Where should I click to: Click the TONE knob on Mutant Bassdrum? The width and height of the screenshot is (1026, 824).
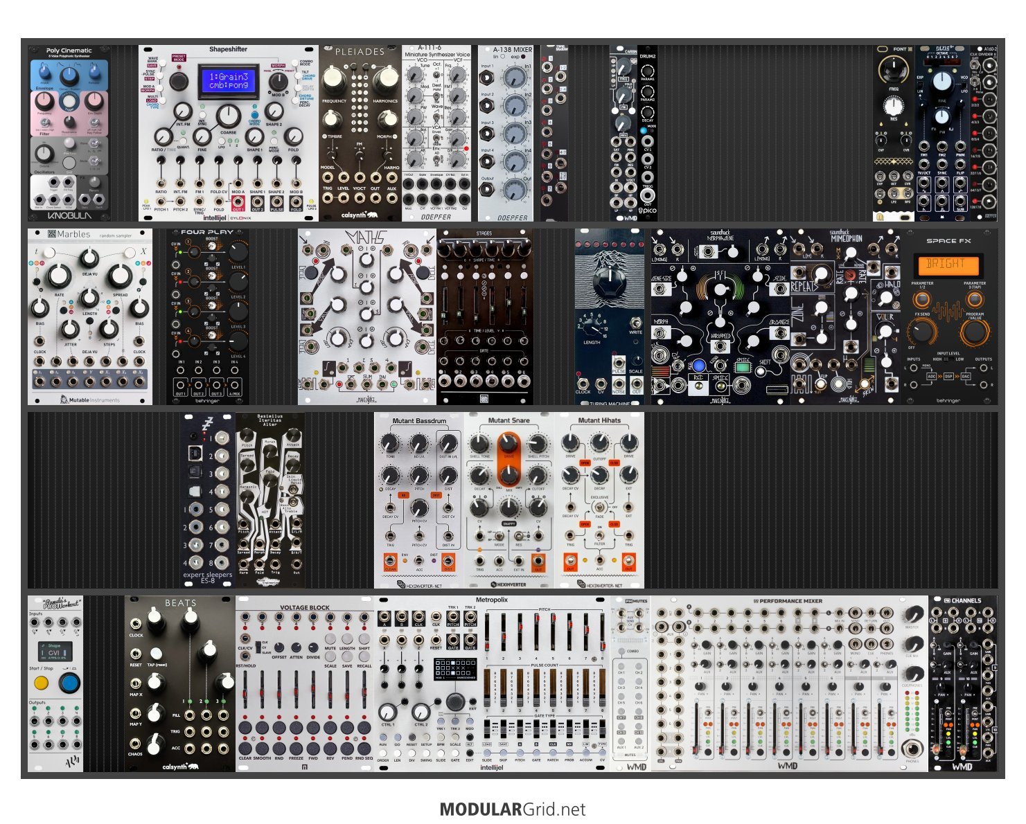(x=390, y=442)
